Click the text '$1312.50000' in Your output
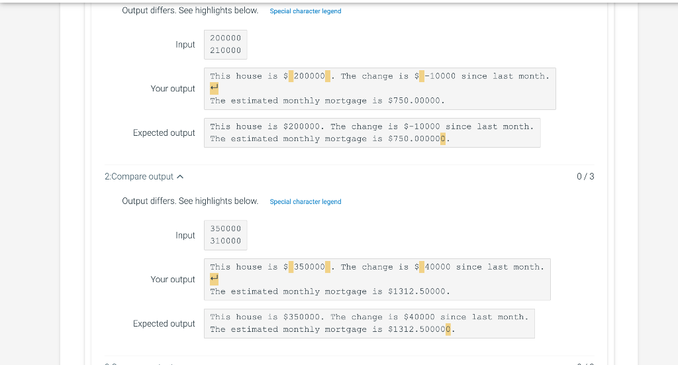This screenshot has height=365, width=678. tap(416, 291)
